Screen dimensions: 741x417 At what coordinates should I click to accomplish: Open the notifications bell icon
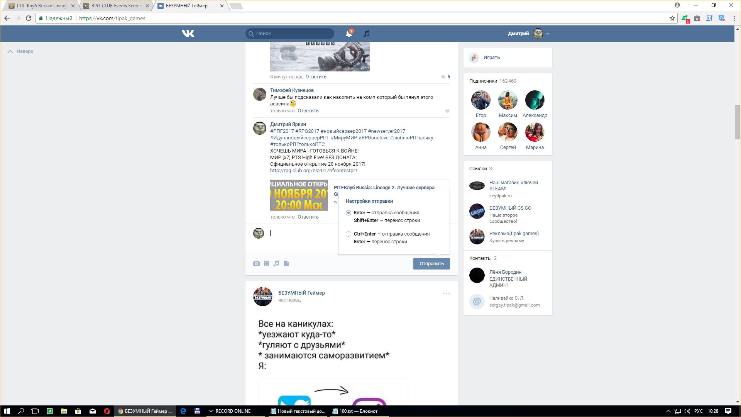tap(349, 34)
